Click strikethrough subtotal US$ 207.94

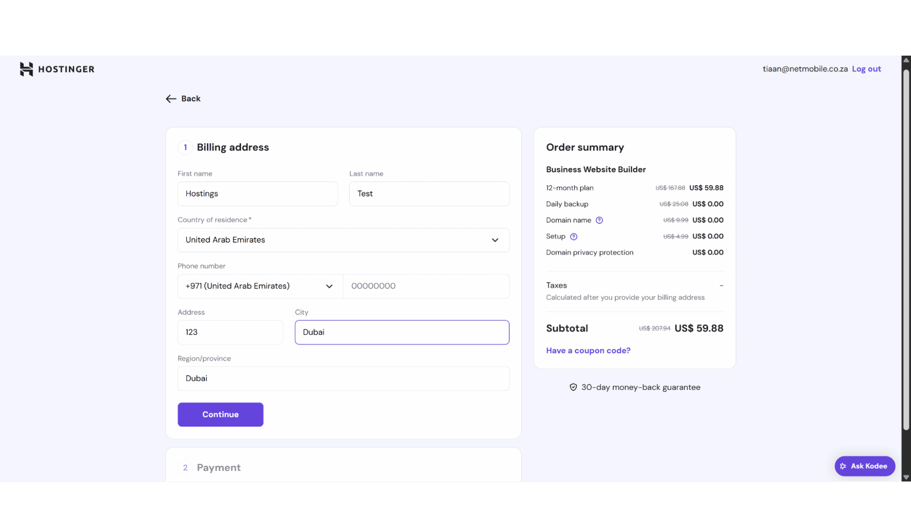(654, 328)
